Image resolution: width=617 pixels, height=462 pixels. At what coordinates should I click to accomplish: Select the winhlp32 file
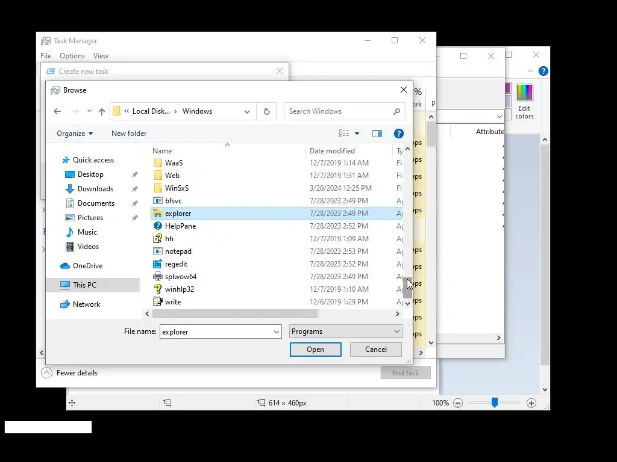277,289
